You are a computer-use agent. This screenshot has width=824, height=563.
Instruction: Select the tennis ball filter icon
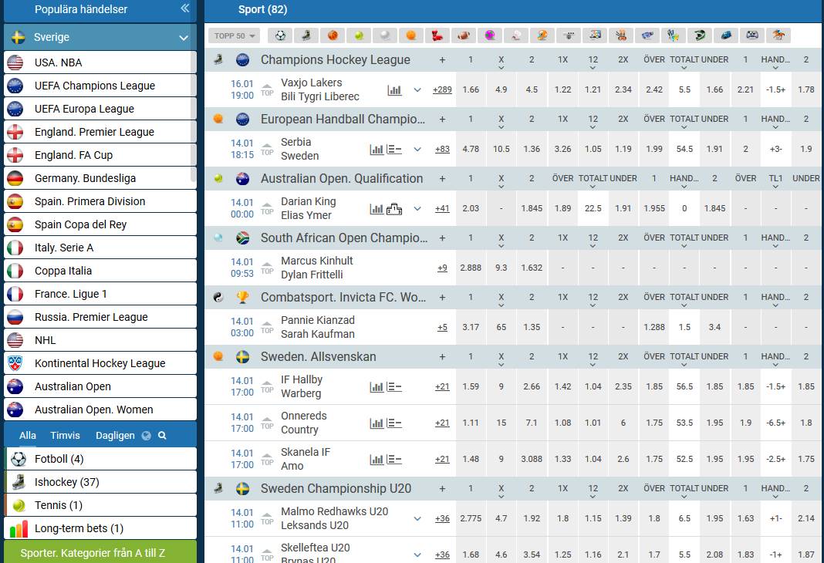tap(359, 35)
